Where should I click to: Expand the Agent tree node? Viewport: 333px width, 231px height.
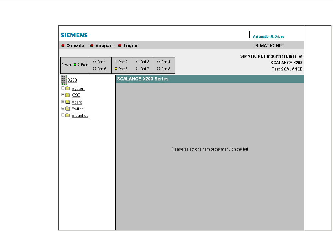click(63, 101)
